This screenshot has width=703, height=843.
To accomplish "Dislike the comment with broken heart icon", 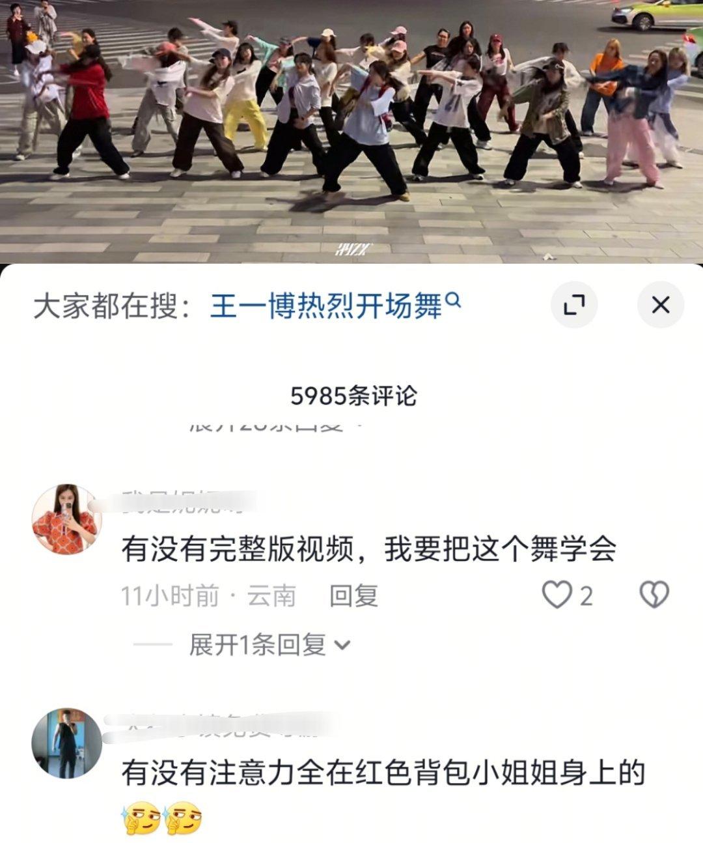I will [x=654, y=595].
